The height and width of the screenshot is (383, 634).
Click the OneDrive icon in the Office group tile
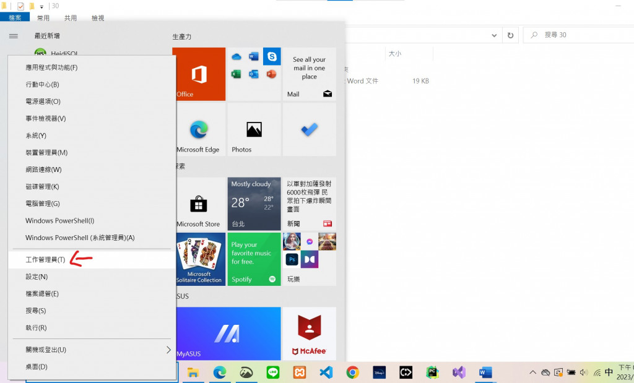click(x=237, y=56)
